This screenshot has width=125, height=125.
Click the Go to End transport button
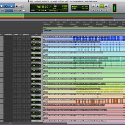point(106,11)
